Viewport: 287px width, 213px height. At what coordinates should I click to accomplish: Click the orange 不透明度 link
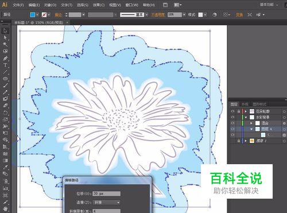pyautogui.click(x=158, y=15)
